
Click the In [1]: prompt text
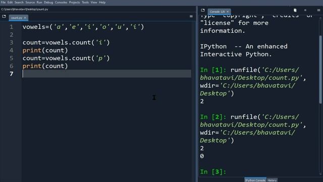pos(213,70)
